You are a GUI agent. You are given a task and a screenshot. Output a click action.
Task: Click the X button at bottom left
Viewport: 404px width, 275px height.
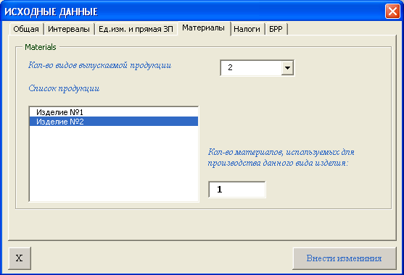tap(20, 258)
